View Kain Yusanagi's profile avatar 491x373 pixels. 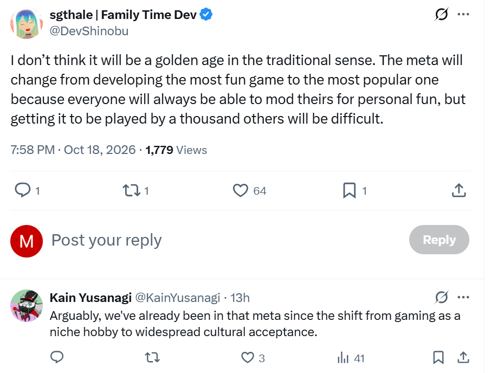(27, 306)
